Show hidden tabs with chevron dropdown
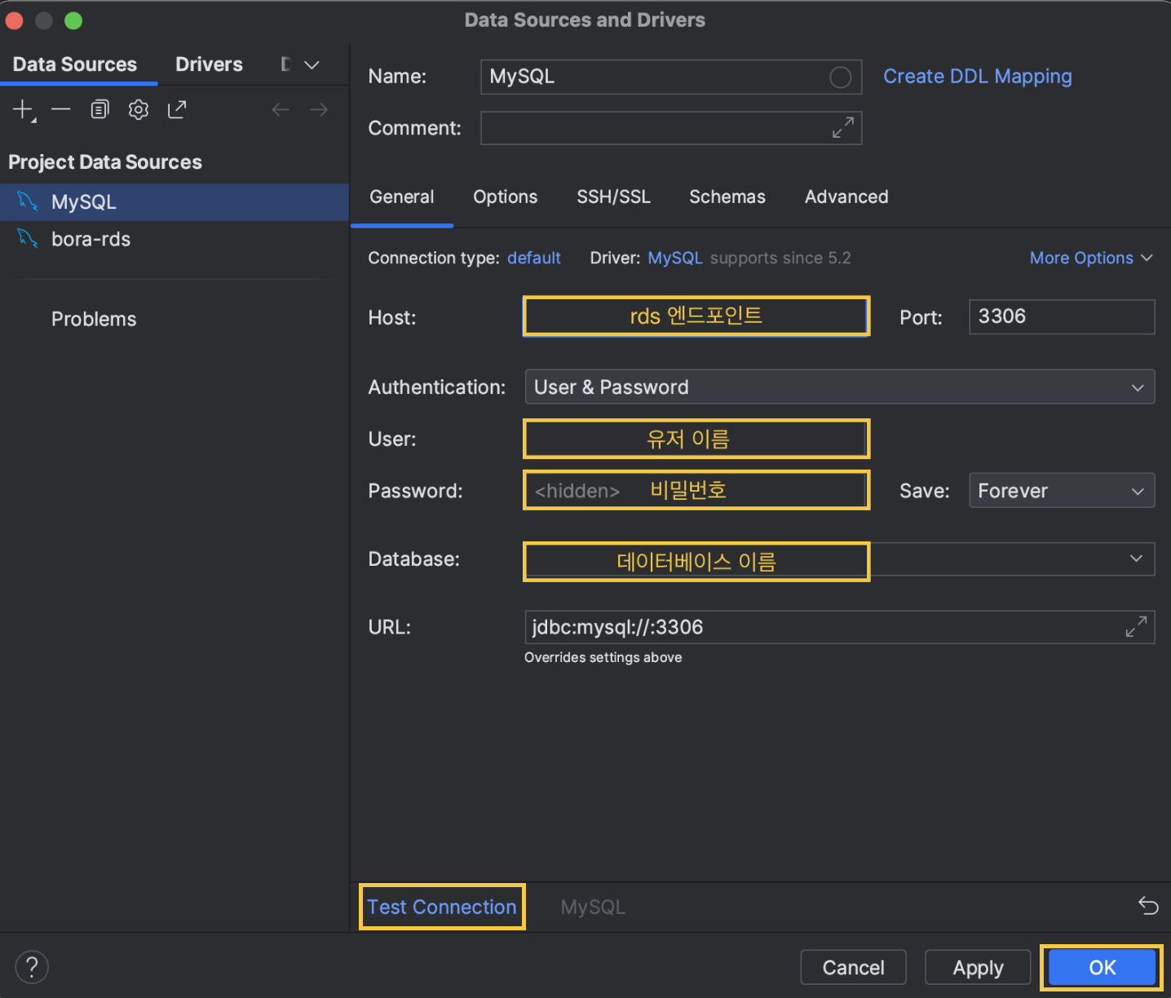The height and width of the screenshot is (998, 1171). pyautogui.click(x=312, y=64)
